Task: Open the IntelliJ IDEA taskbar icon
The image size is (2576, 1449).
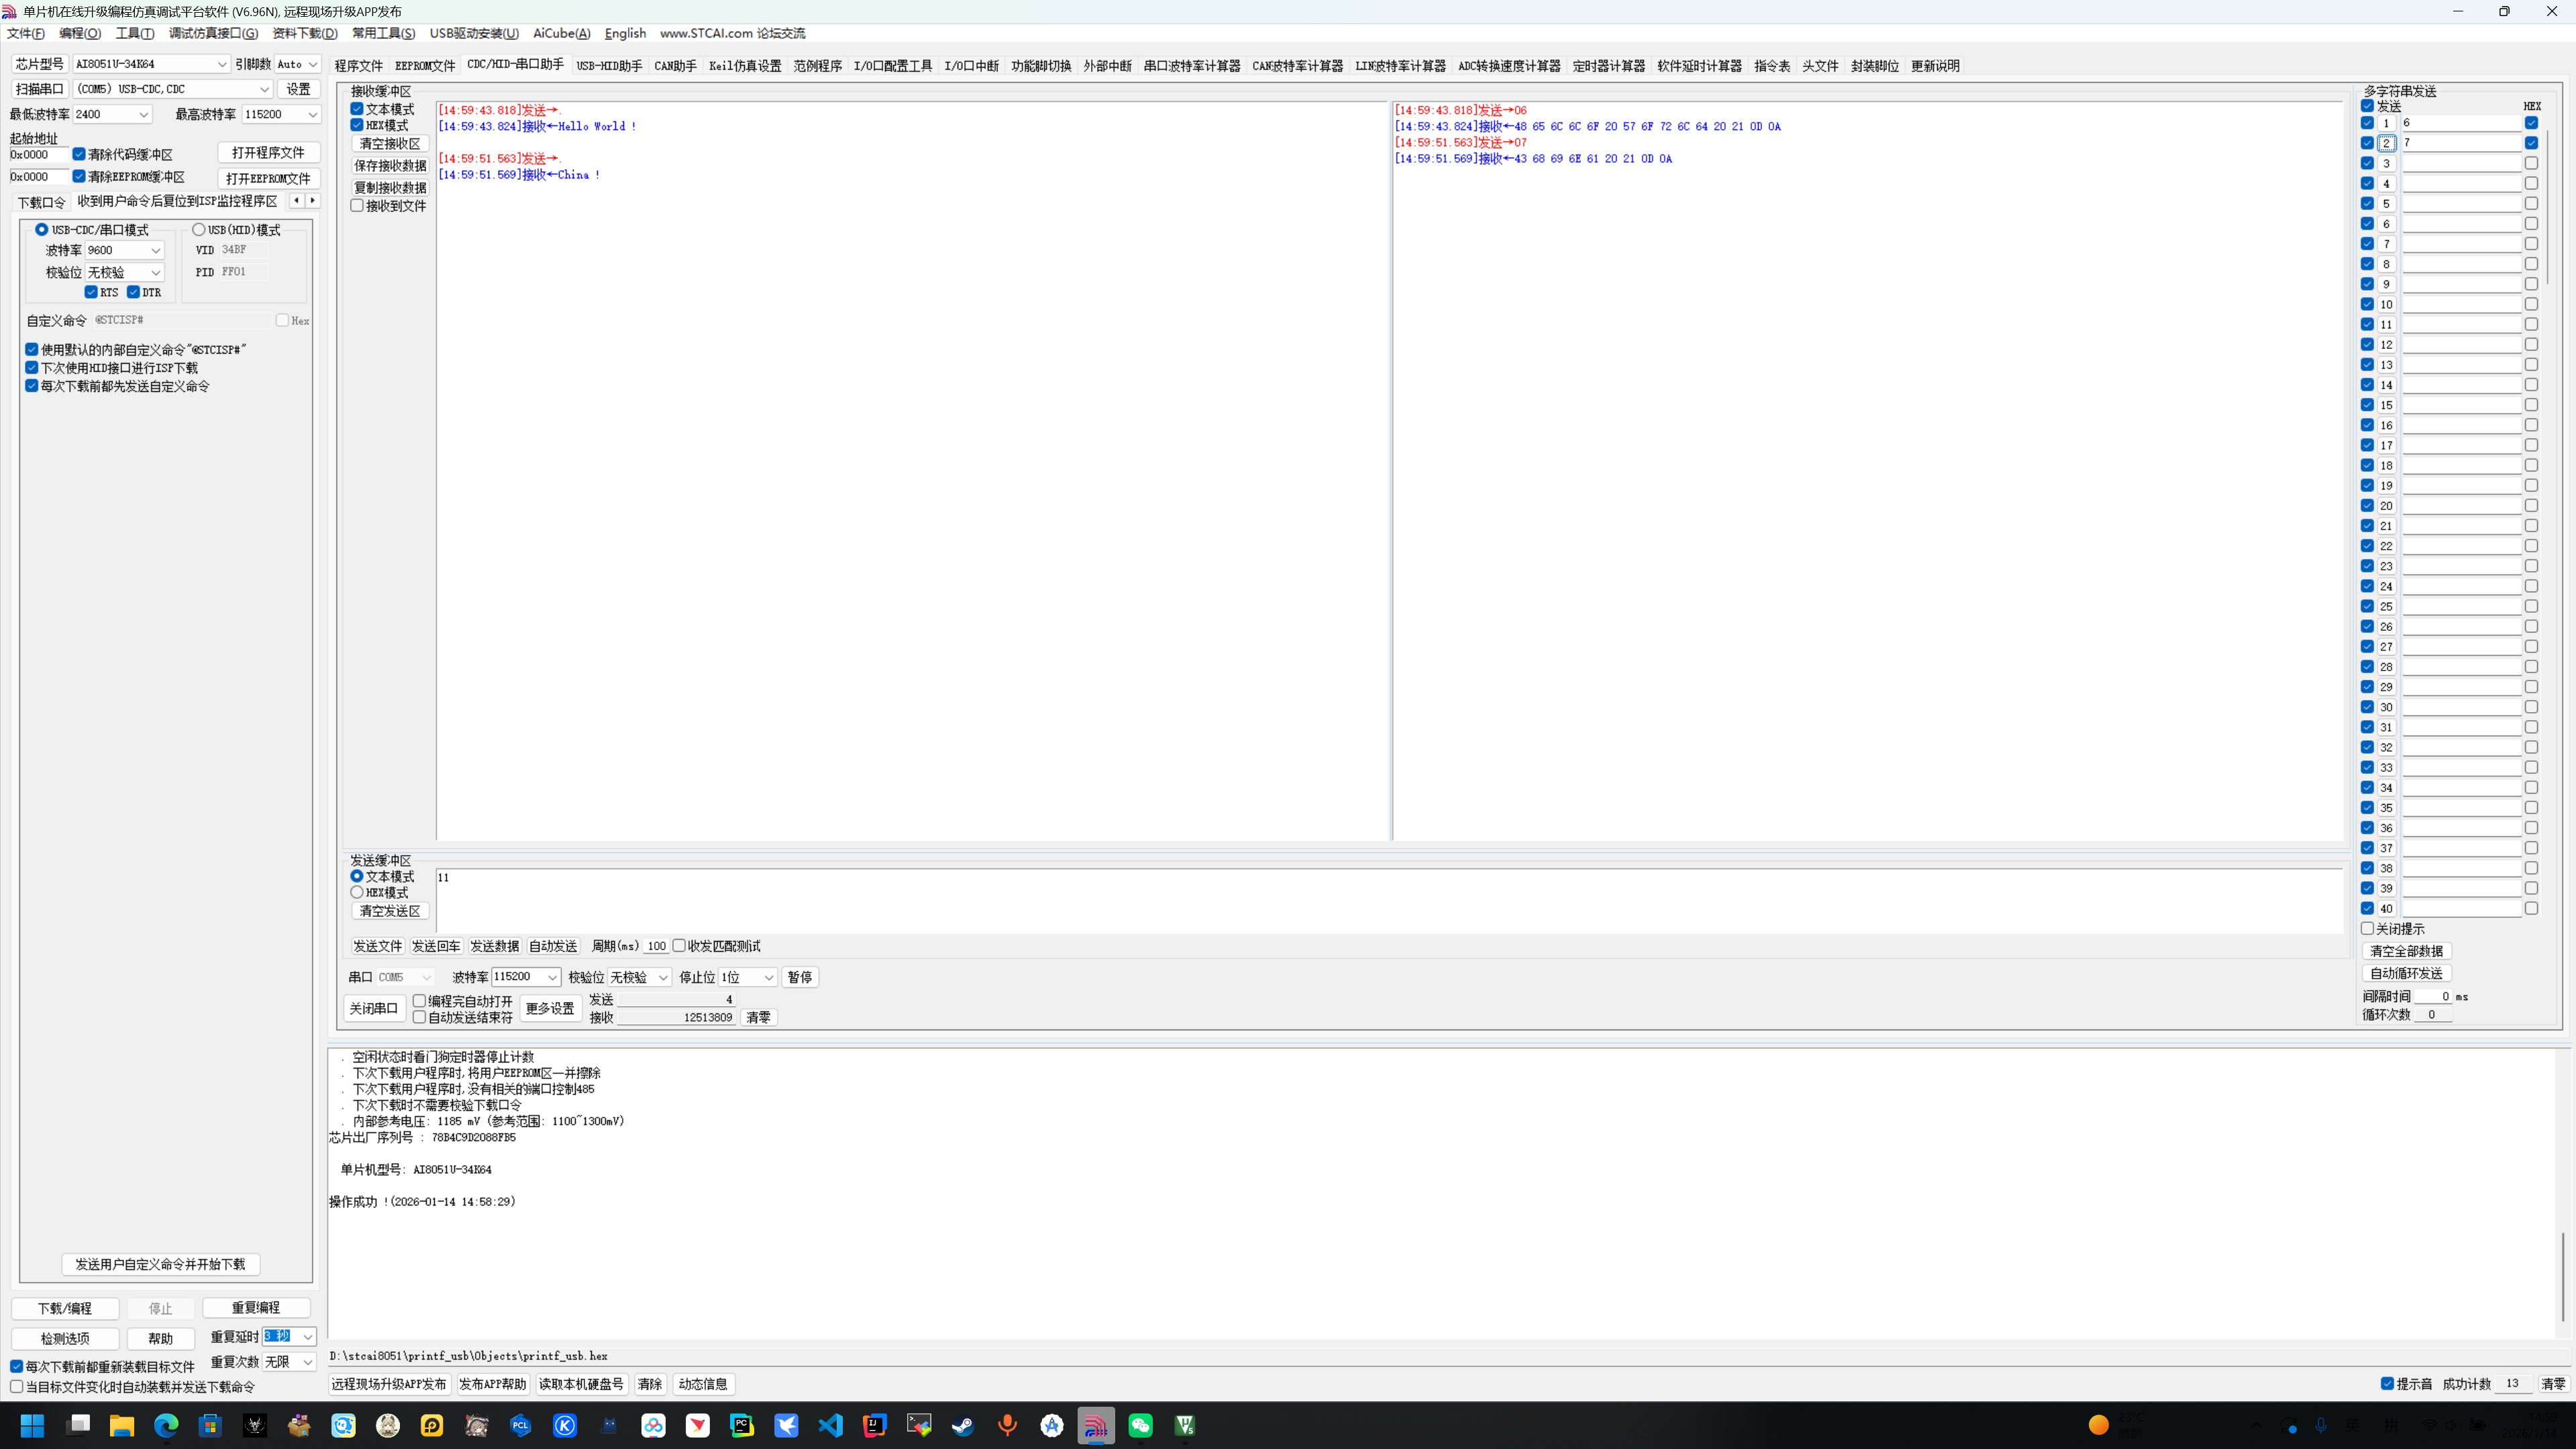Action: 875,1425
